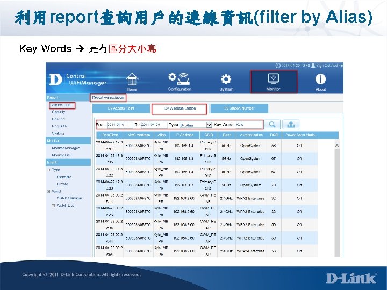Viewport: 387px width, 290px height.
Task: Click the table vertical scrollbar track
Action: (x=337, y=202)
